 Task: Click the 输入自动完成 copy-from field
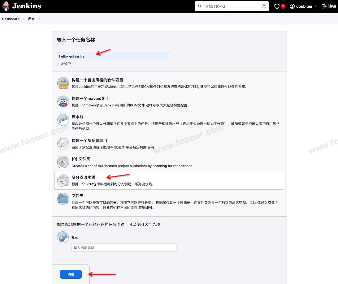click(124, 247)
